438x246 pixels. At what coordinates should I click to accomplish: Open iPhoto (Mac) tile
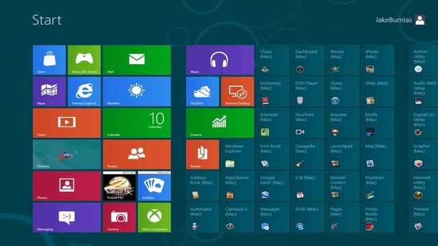pos(378,60)
